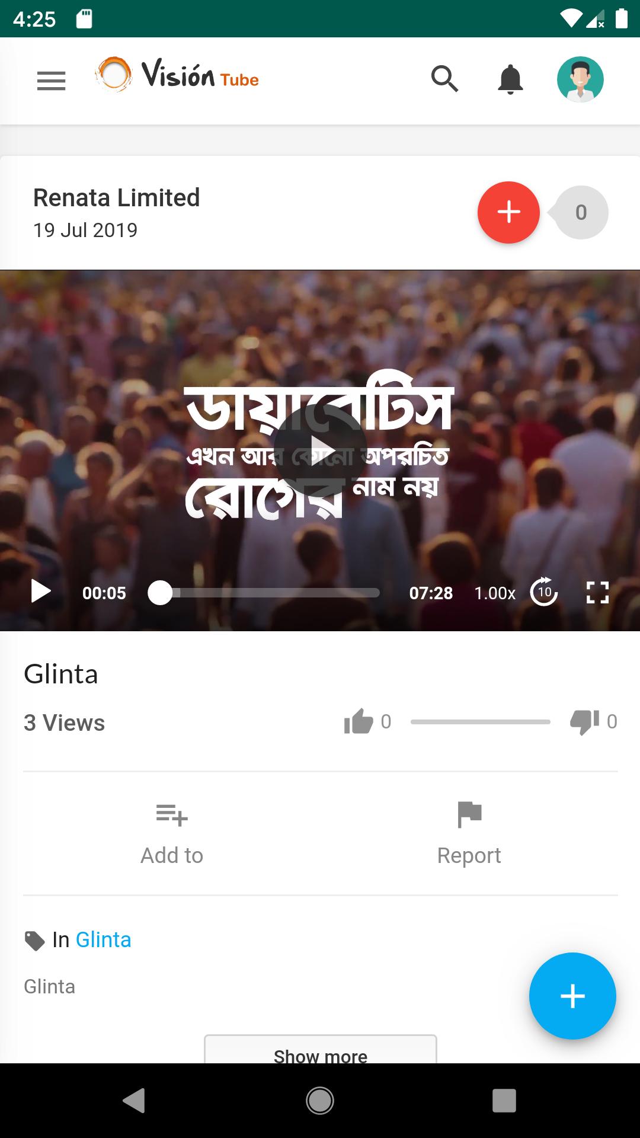Open the hamburger navigation menu
640x1138 pixels.
point(51,81)
